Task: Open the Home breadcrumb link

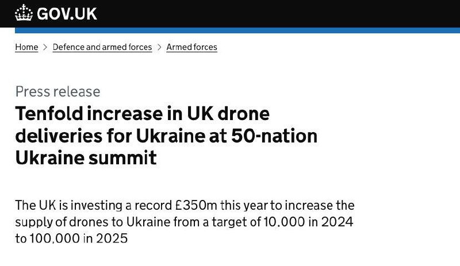Action: click(x=26, y=47)
